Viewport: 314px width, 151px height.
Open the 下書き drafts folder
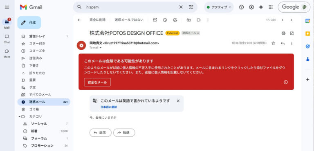click(44, 65)
